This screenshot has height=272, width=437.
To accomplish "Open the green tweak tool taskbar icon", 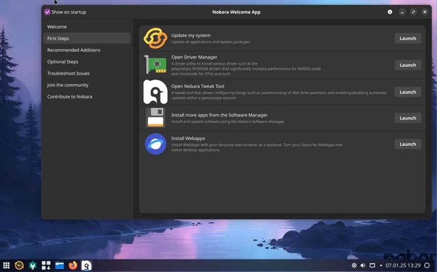I will click(x=33, y=265).
